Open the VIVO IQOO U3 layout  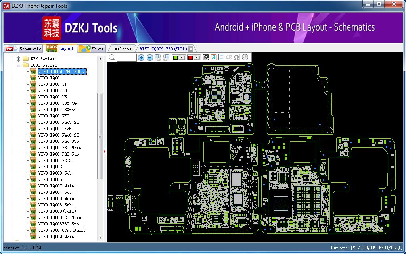click(52, 90)
